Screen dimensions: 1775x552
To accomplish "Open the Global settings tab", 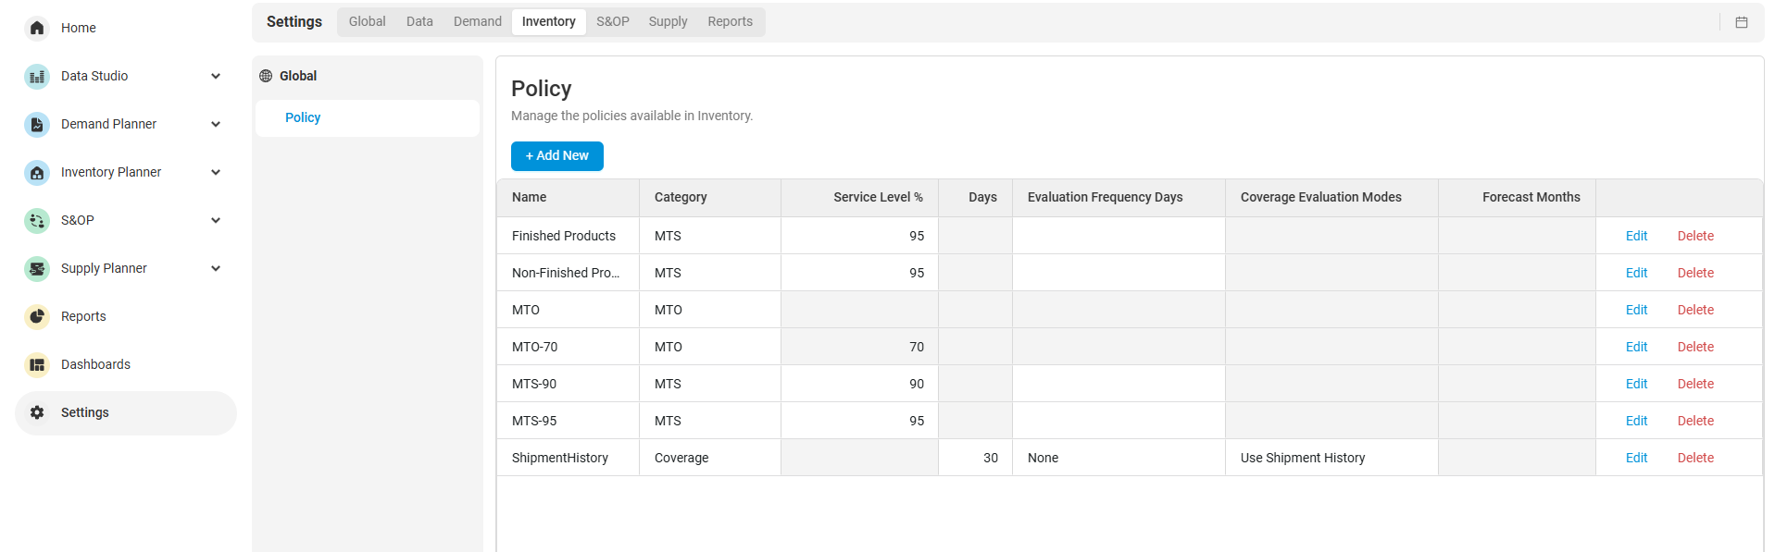I will point(367,21).
